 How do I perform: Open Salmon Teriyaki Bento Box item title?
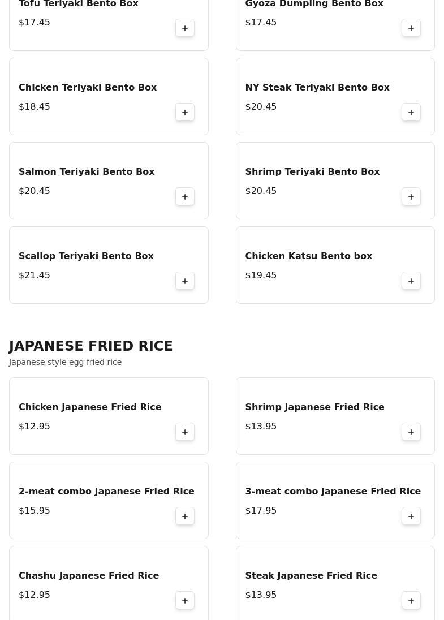pos(87,172)
